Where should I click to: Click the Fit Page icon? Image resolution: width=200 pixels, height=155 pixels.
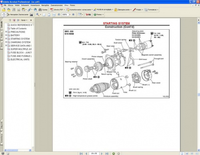point(49,15)
